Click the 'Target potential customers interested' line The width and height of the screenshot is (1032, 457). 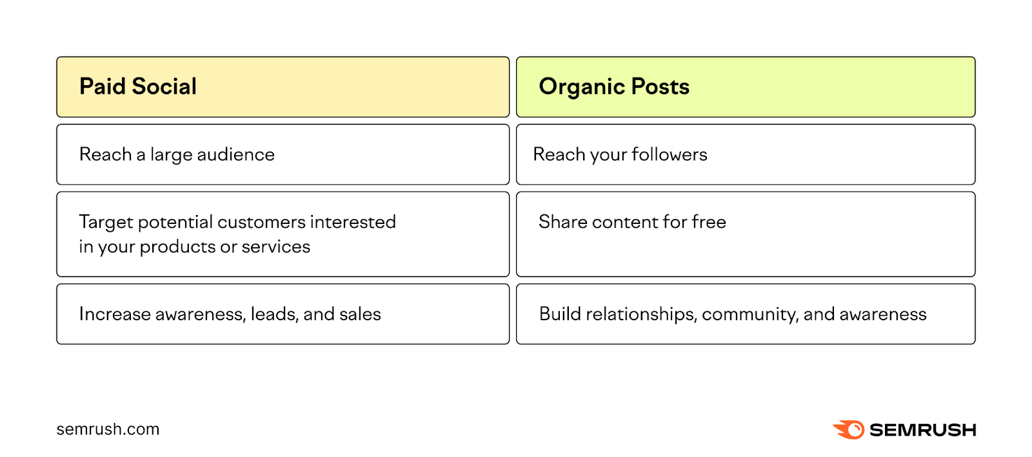(237, 222)
